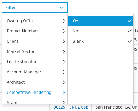Open the 00125 - ENGZ Cop link
Screen dimensions: 138x111
pyautogui.click(x=71, y=107)
